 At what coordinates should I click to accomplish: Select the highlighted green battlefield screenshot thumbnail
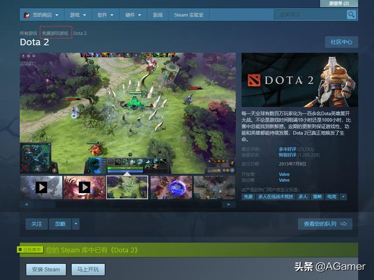pos(127,187)
